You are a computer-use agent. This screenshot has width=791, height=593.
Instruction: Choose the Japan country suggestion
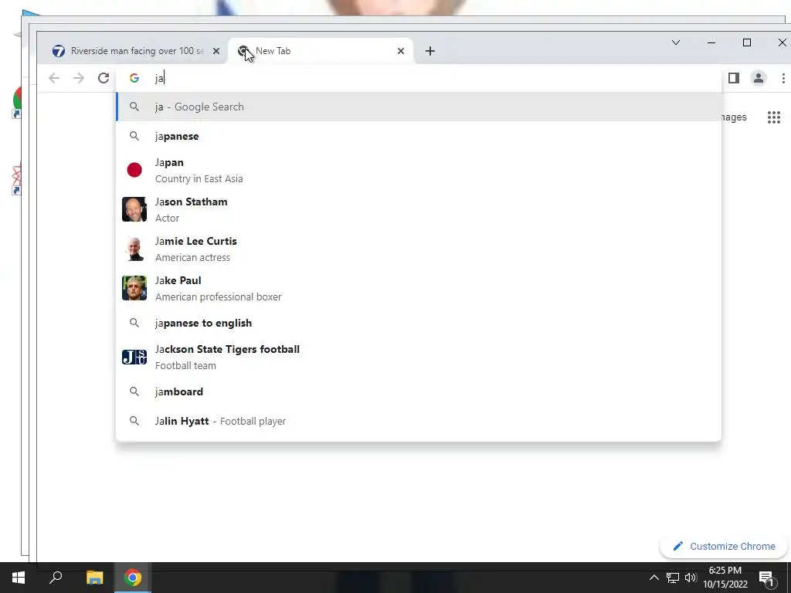(419, 171)
